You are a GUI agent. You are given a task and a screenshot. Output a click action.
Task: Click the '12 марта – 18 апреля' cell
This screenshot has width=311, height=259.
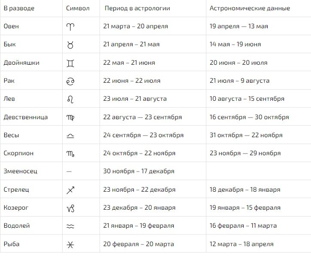click(242, 244)
